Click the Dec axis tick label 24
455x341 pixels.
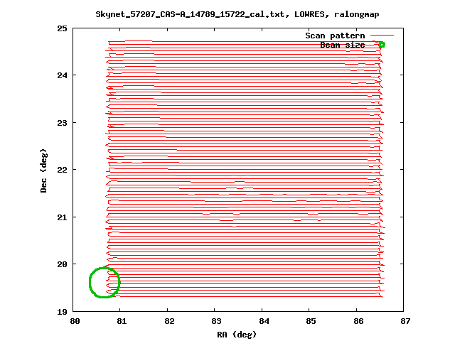point(62,75)
